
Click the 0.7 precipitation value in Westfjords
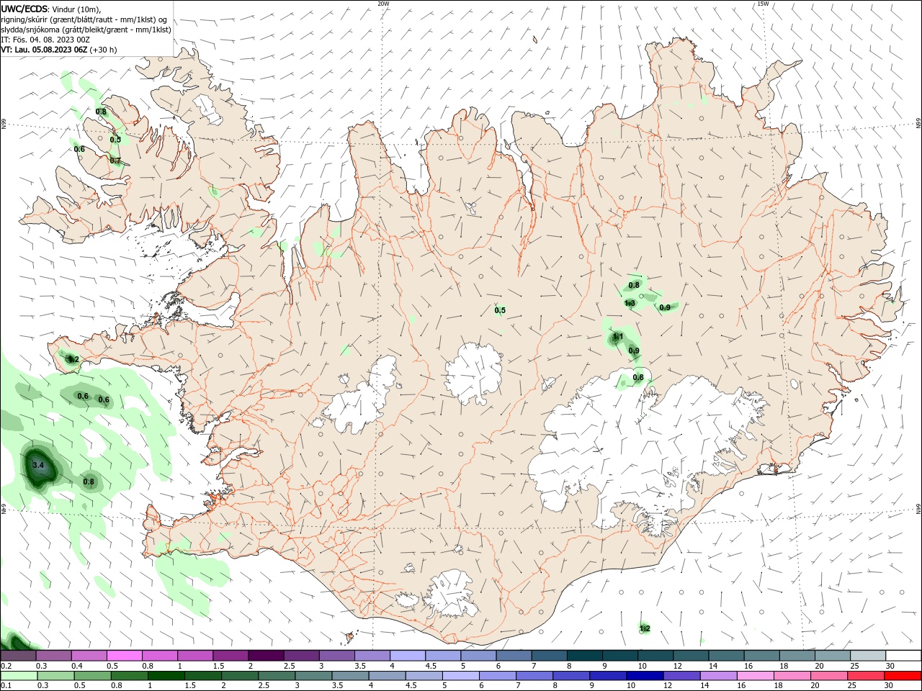pyautogui.click(x=115, y=161)
